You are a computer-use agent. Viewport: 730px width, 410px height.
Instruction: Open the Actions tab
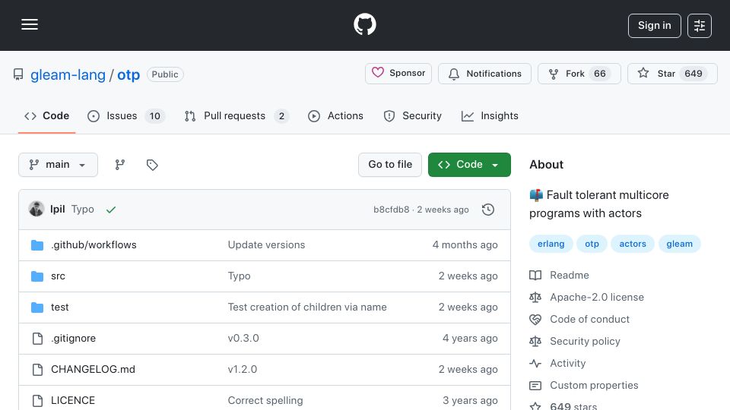pyautogui.click(x=335, y=115)
